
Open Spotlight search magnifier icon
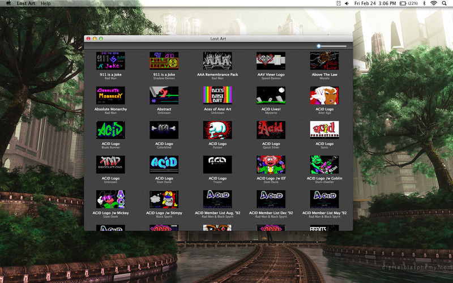coord(445,3)
